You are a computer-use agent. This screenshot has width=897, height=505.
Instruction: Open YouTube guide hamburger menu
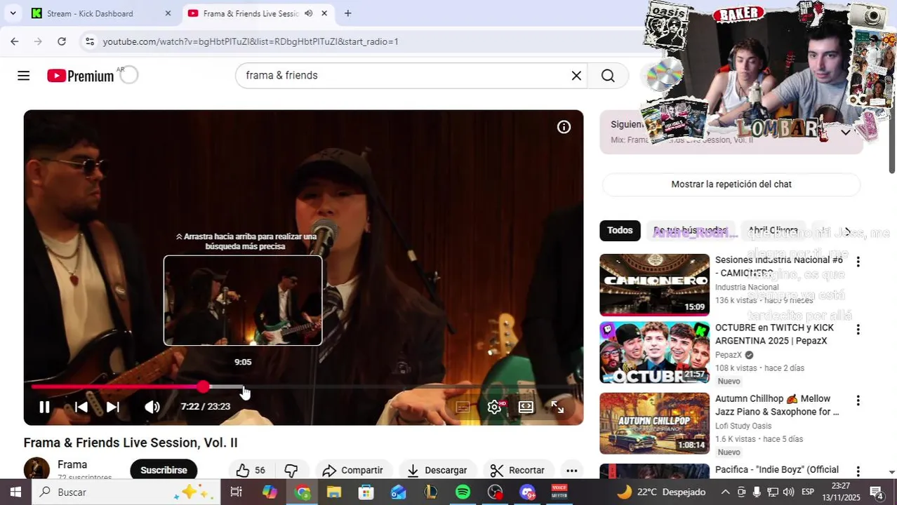(24, 76)
